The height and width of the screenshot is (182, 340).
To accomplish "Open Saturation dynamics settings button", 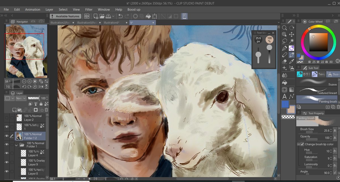I will [335, 158].
